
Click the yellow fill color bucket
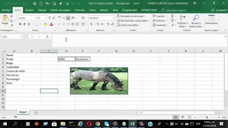45,24
